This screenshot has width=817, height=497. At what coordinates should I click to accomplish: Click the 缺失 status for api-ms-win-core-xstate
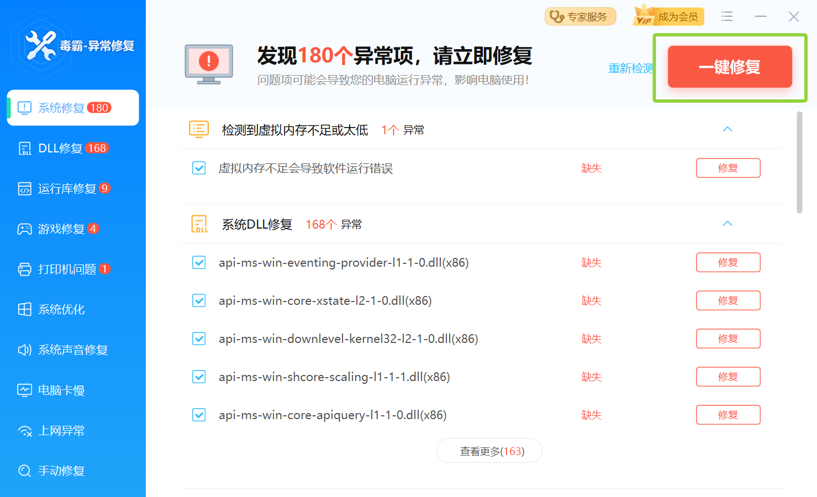coord(591,300)
